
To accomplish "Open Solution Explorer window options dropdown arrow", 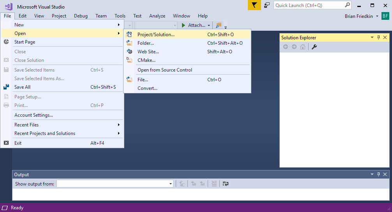I will (x=372, y=37).
